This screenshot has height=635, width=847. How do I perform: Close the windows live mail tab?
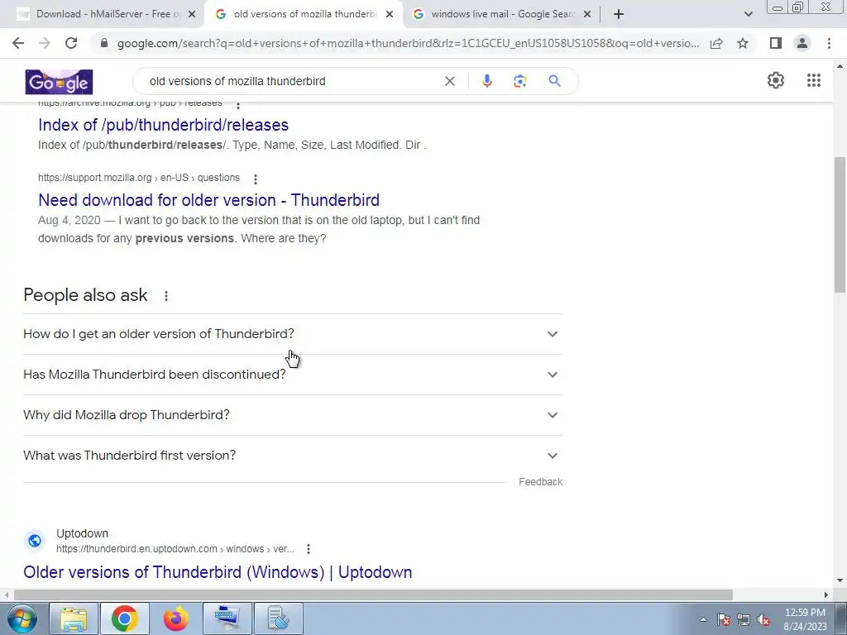(587, 14)
